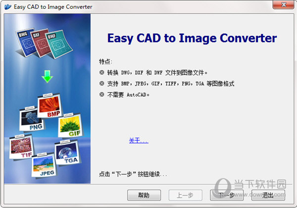This screenshot has width=297, height=208.
Task: Click the TGA image thumbnail
Action: [x=67, y=152]
